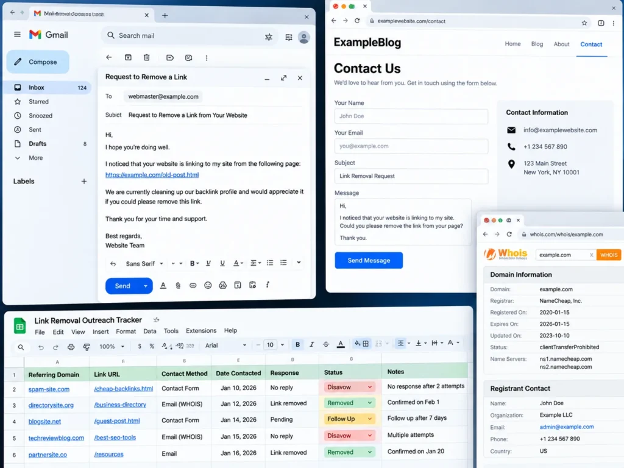624x468 pixels.
Task: Open the text color picker in Sheets
Action: [x=341, y=345]
